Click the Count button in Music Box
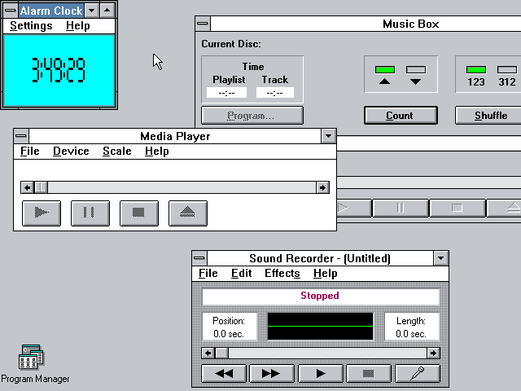This screenshot has width=521, height=391. pyautogui.click(x=401, y=116)
